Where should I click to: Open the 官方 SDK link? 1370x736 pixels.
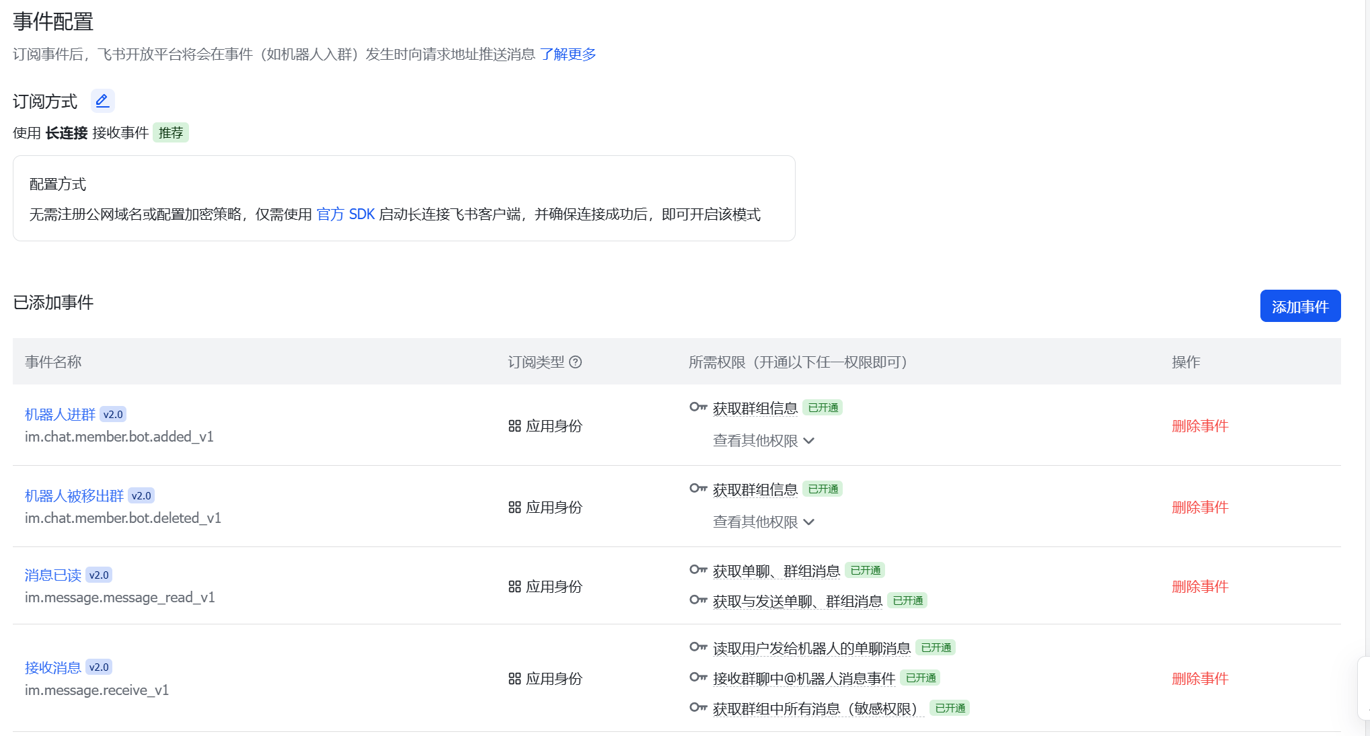(x=345, y=214)
